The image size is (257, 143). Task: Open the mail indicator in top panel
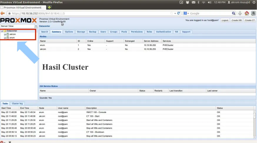click(193, 2)
